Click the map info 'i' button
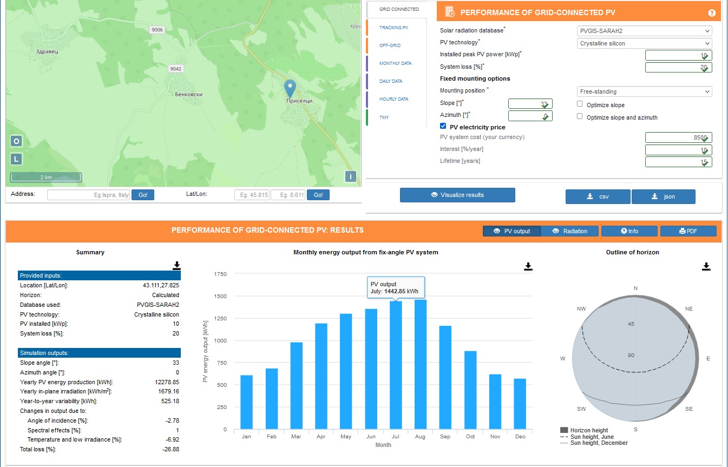The height and width of the screenshot is (467, 728). pos(350,176)
